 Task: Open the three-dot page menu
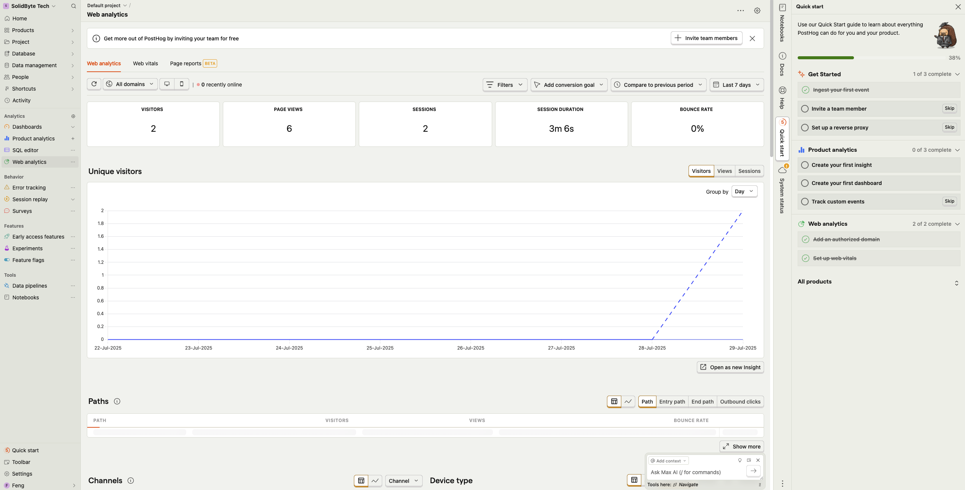coord(740,11)
